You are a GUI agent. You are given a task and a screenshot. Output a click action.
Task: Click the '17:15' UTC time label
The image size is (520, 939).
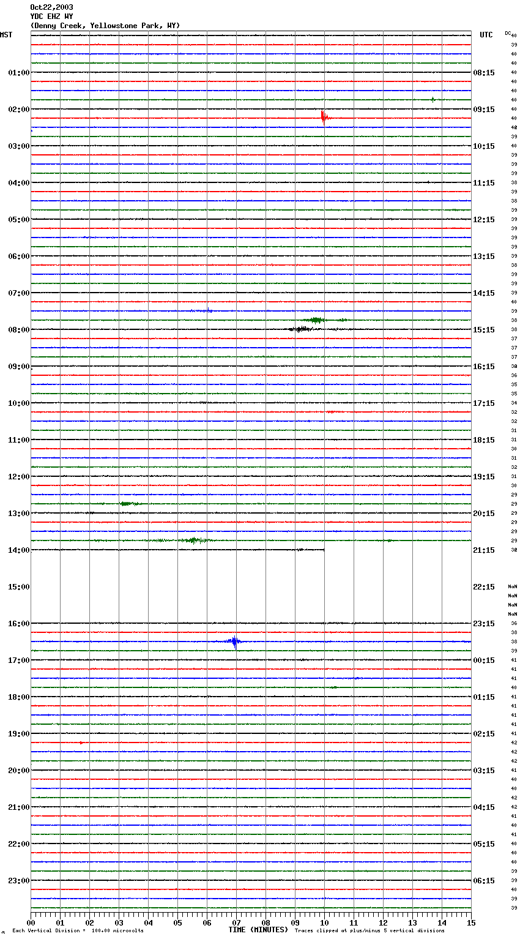(484, 403)
